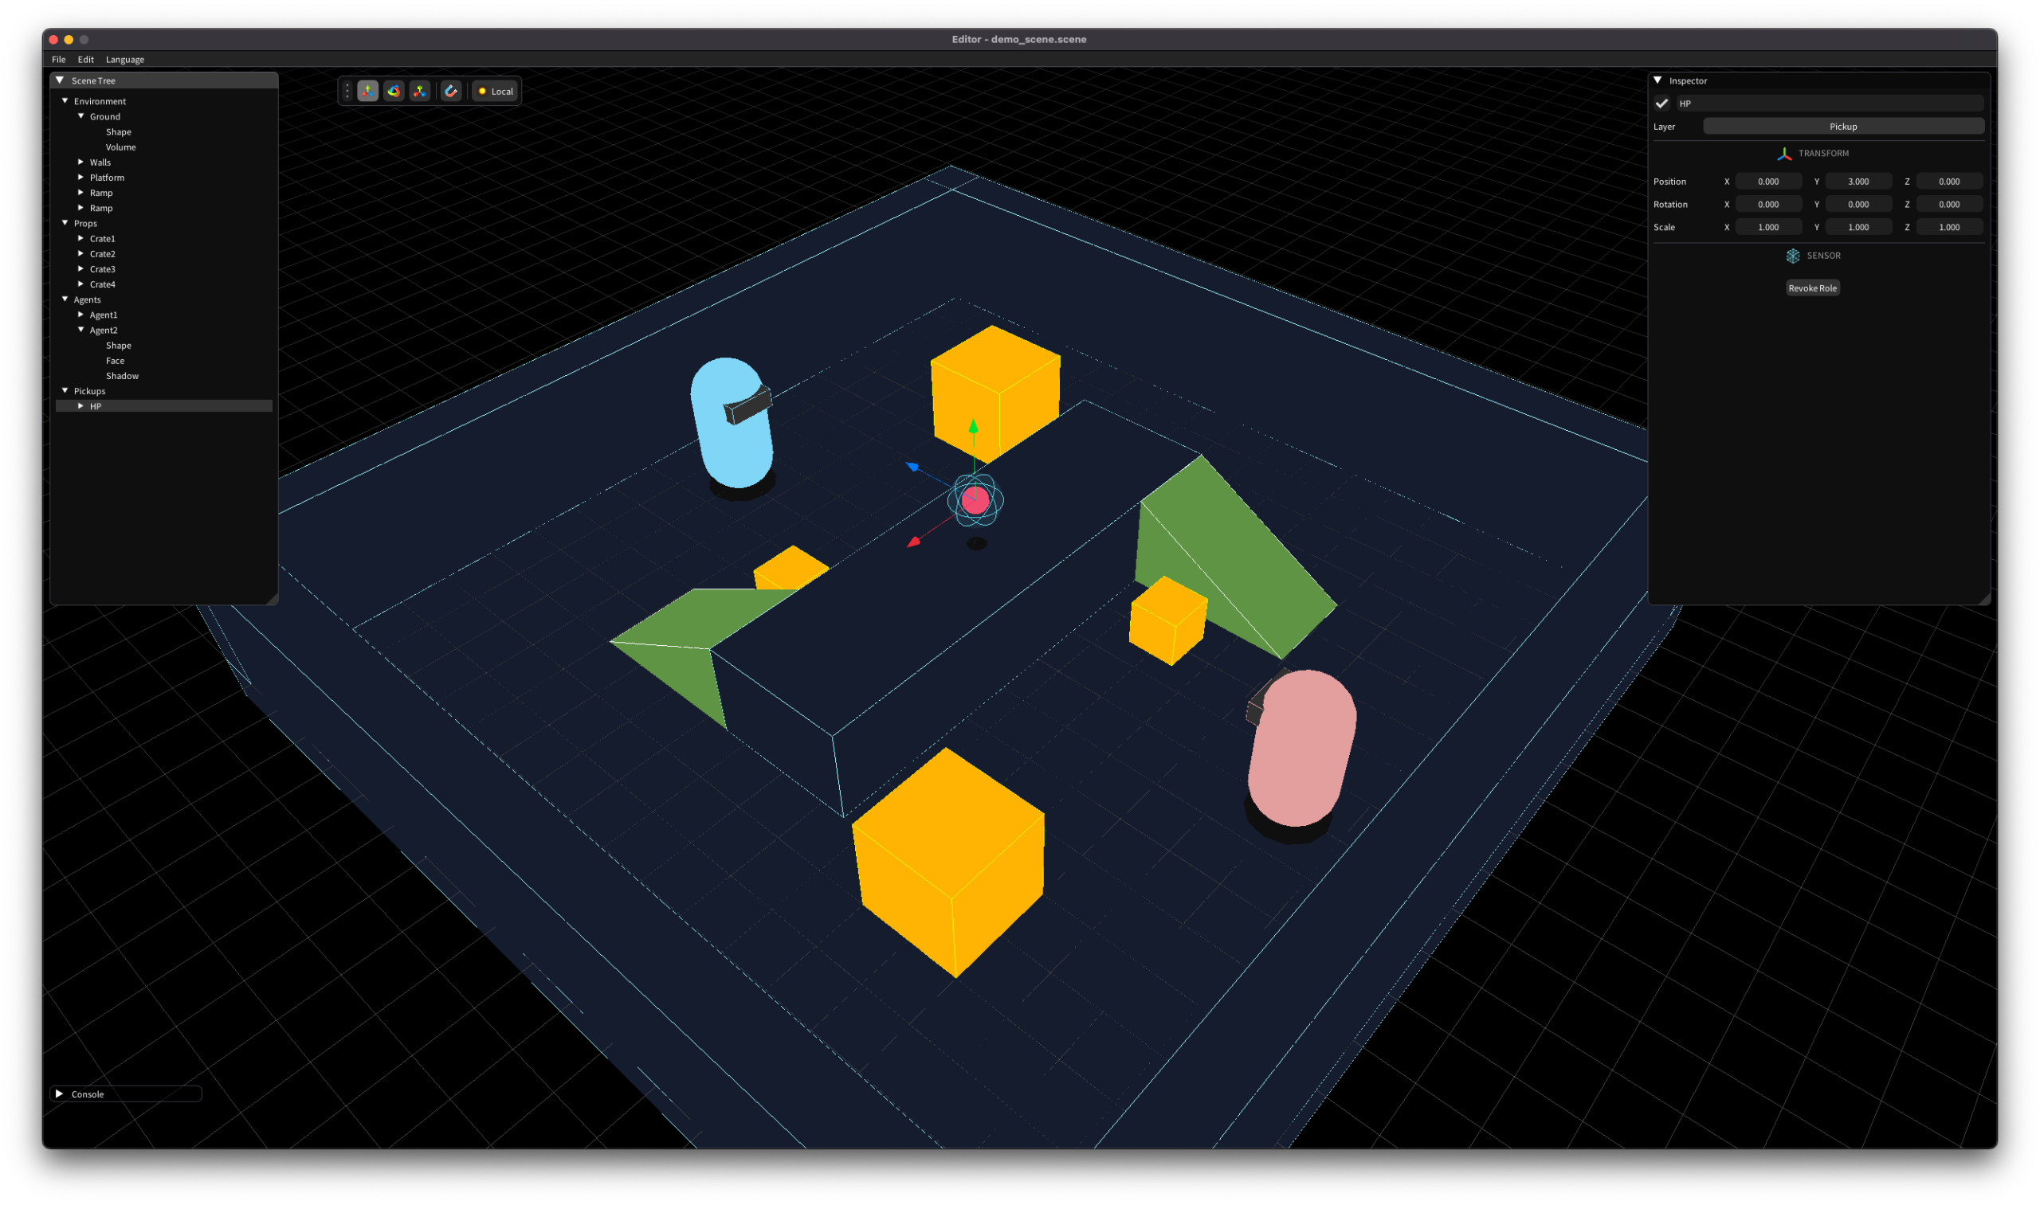This screenshot has width=2040, height=1205.
Task: Enable snapping via the magnet icon
Action: 453,91
